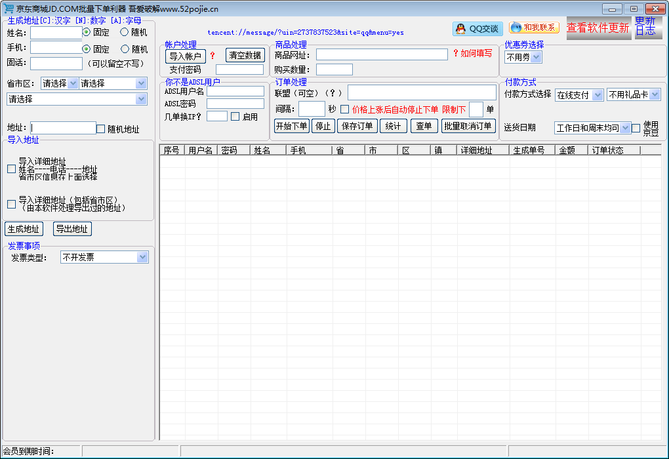
Task: Click 导入帐户 button
Action: pyautogui.click(x=185, y=56)
